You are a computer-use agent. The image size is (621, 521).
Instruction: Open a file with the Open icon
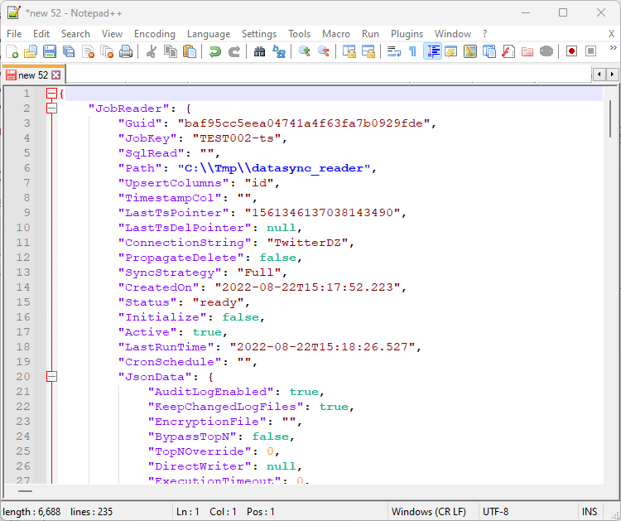pos(31,51)
